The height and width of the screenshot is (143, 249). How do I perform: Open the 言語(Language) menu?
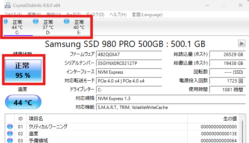[x=147, y=15]
